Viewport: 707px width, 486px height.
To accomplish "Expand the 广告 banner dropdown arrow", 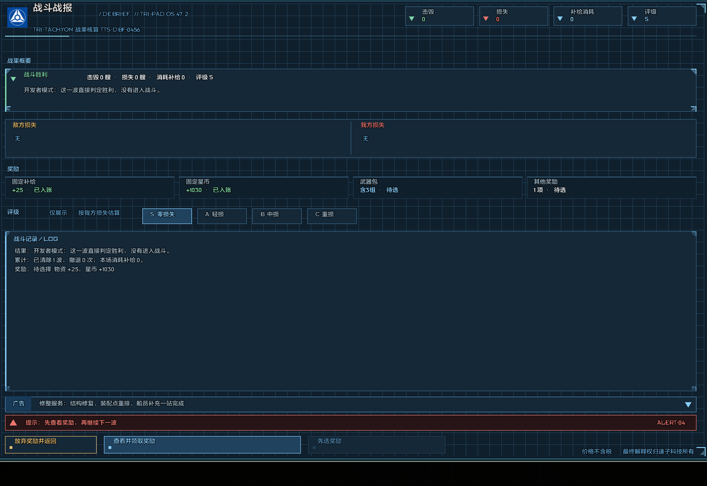I will coord(688,404).
